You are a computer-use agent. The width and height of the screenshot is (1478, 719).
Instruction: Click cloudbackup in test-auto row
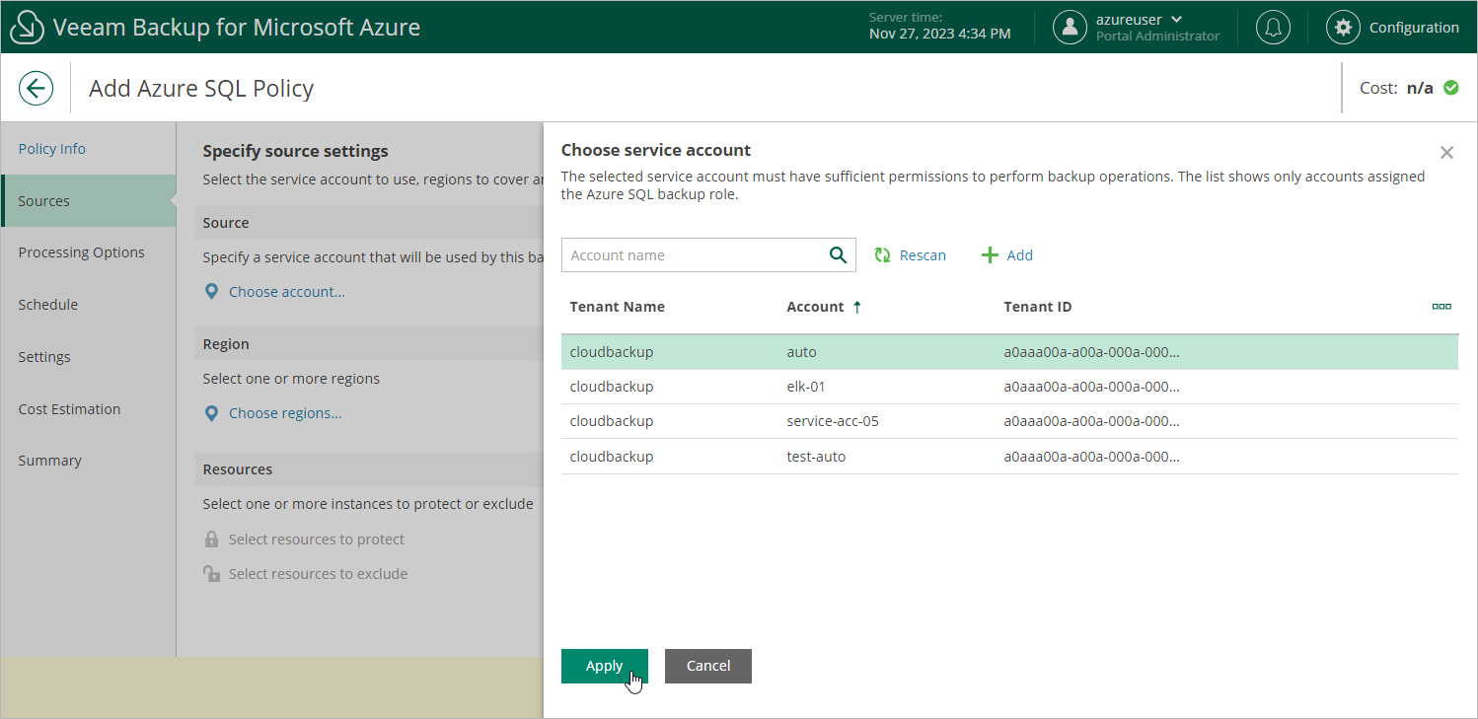[611, 457]
